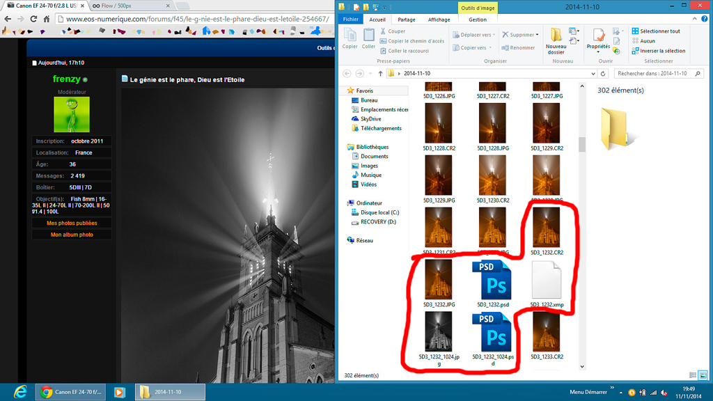This screenshot has height=401, width=713.
Task: Select the 5D3_1232.JPG thumbnail
Action: (439, 280)
